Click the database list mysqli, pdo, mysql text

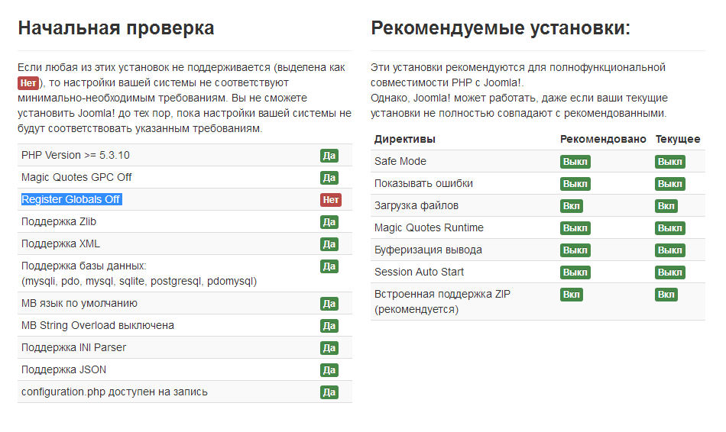point(139,281)
